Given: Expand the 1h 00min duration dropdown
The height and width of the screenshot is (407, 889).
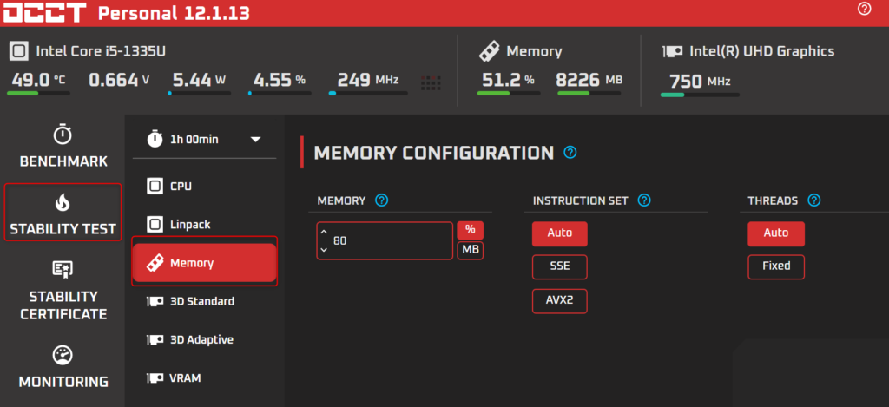Looking at the screenshot, I should click(255, 140).
